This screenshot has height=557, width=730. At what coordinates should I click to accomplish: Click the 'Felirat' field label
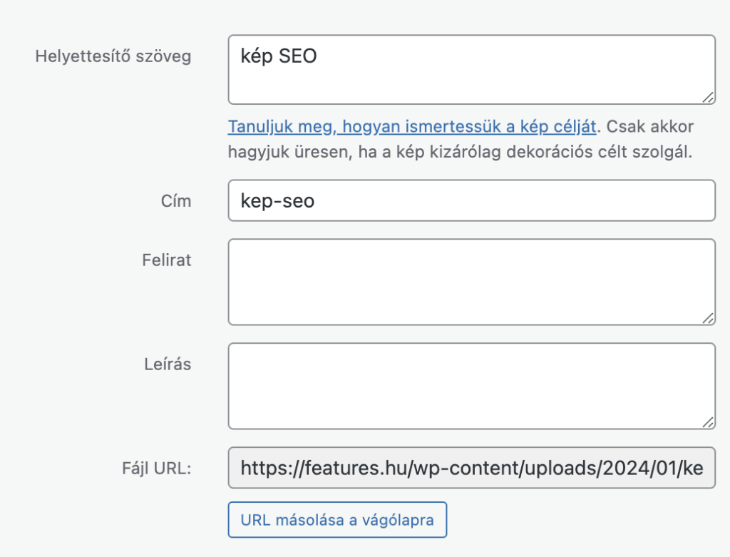[166, 260]
